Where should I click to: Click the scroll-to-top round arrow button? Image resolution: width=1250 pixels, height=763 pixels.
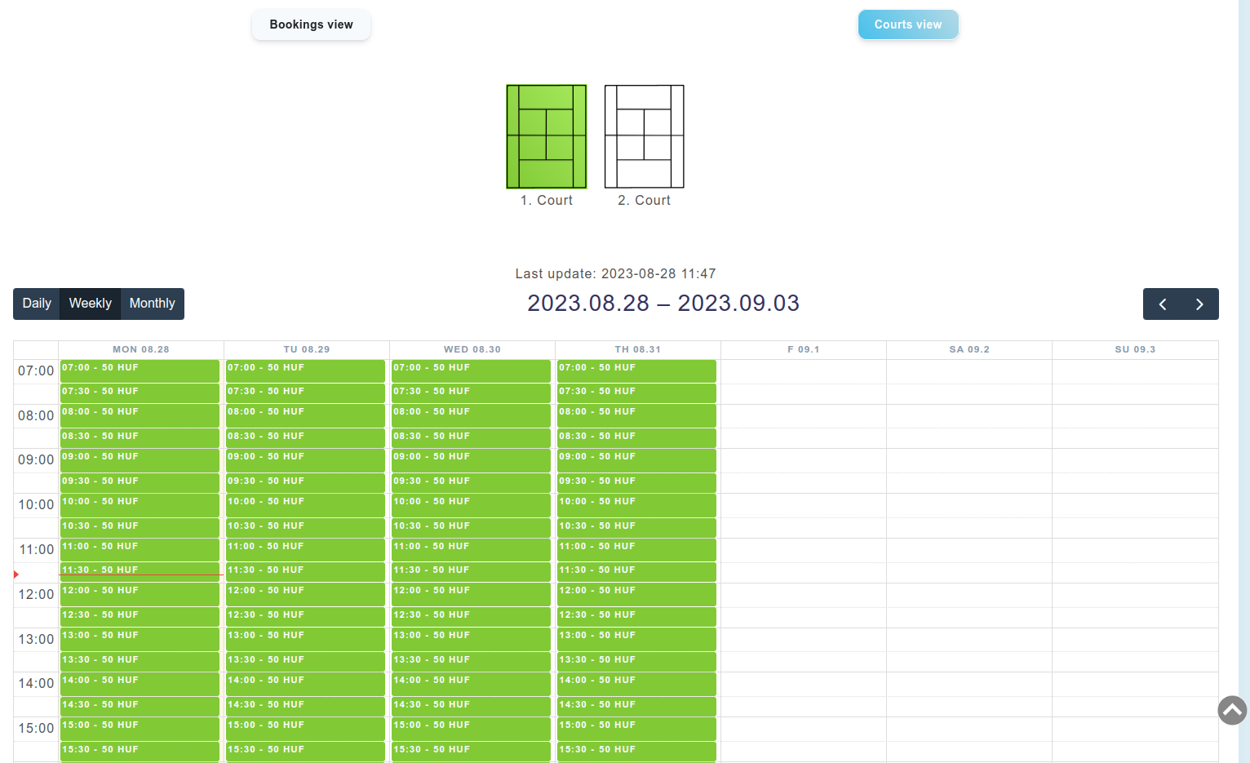point(1232,710)
